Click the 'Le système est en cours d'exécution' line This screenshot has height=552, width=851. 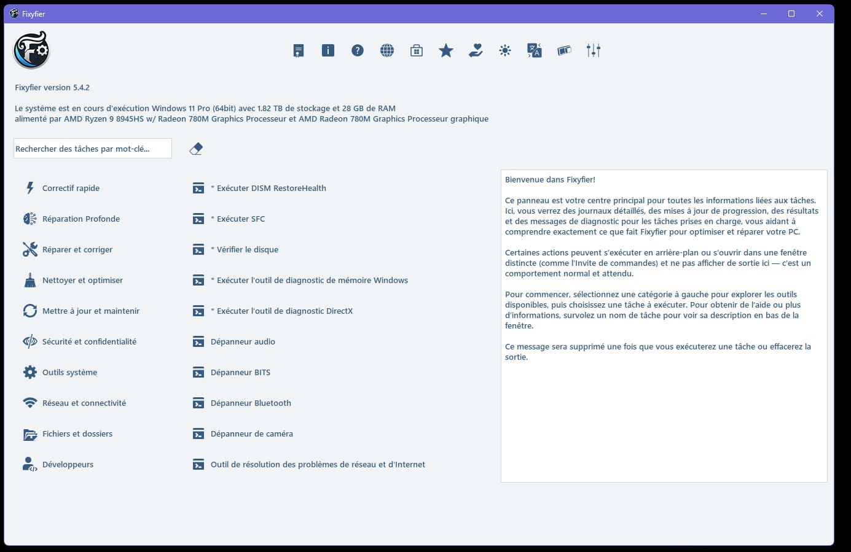click(205, 108)
